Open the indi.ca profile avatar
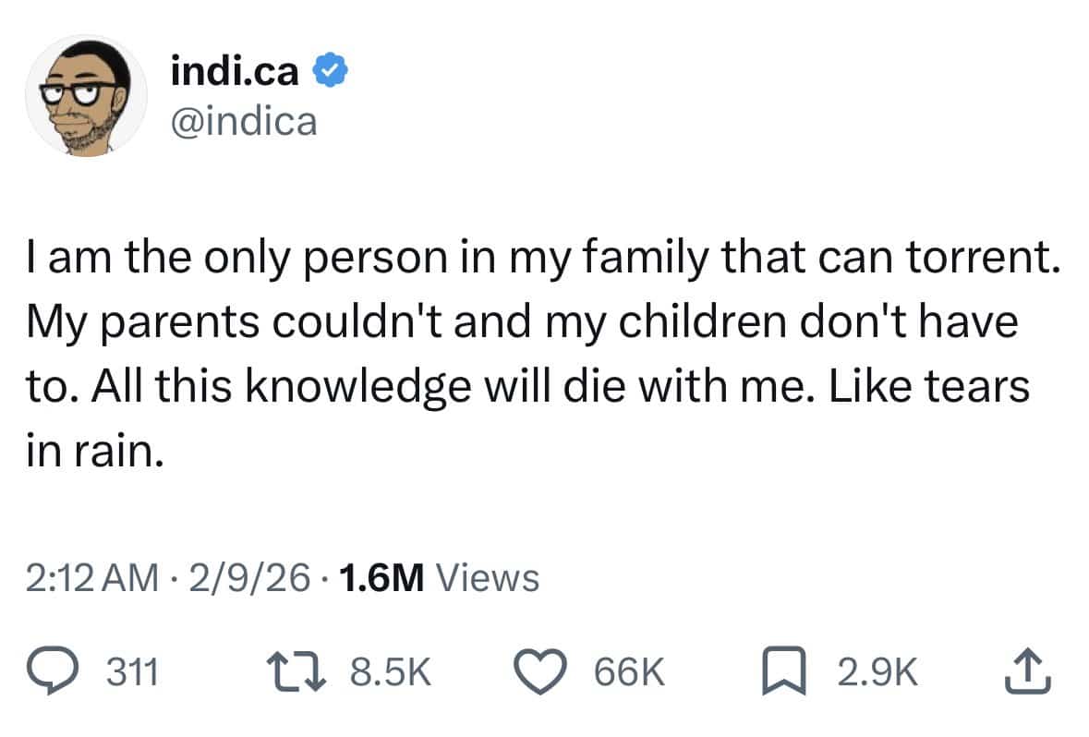 click(x=85, y=96)
